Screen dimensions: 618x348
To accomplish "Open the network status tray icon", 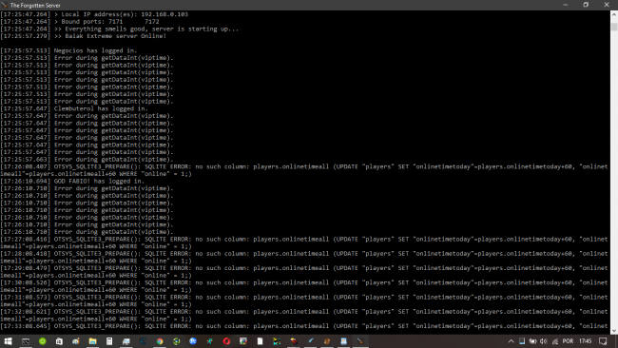I will (555, 341).
